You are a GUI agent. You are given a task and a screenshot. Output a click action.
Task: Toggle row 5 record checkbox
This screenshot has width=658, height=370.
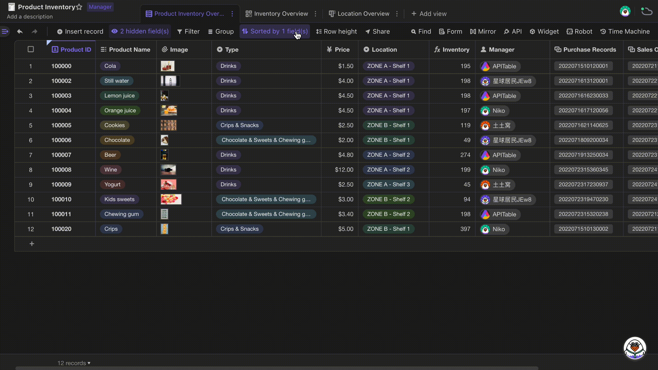click(x=31, y=125)
